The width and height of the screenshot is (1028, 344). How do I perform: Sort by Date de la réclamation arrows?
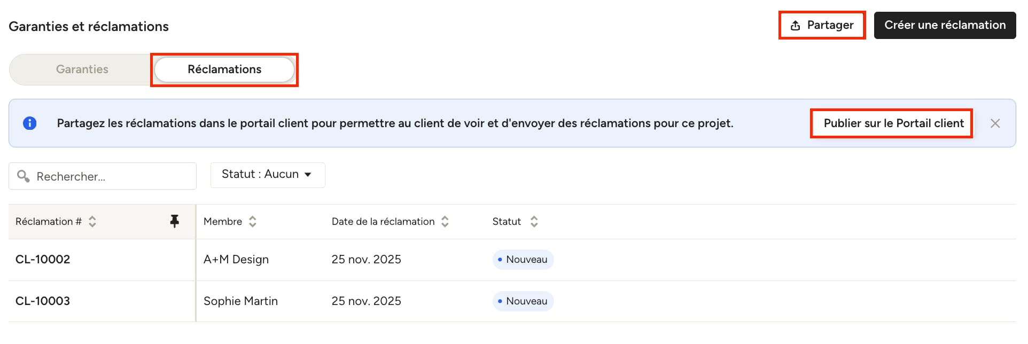pos(445,222)
